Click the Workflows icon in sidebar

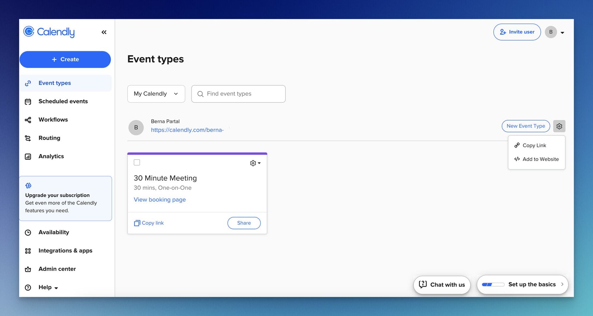pos(28,120)
